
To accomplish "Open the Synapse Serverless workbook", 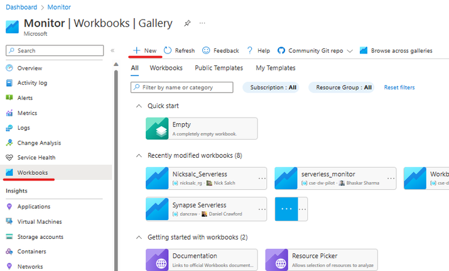I will point(206,209).
